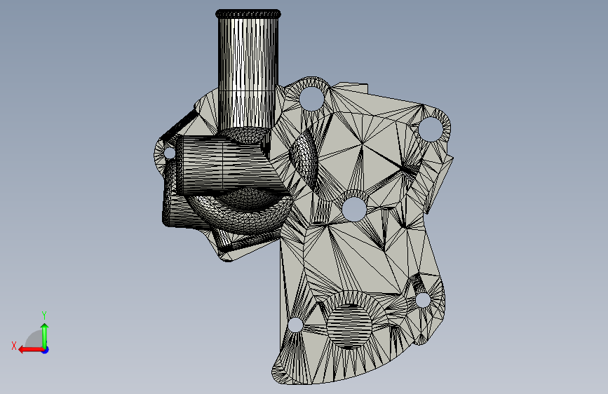608x394 pixels.
Task: Click the "Y" label of the axis triad
Action: point(44,315)
